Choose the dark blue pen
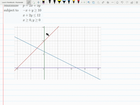This screenshot has width=140, height=105. pos(69,2)
